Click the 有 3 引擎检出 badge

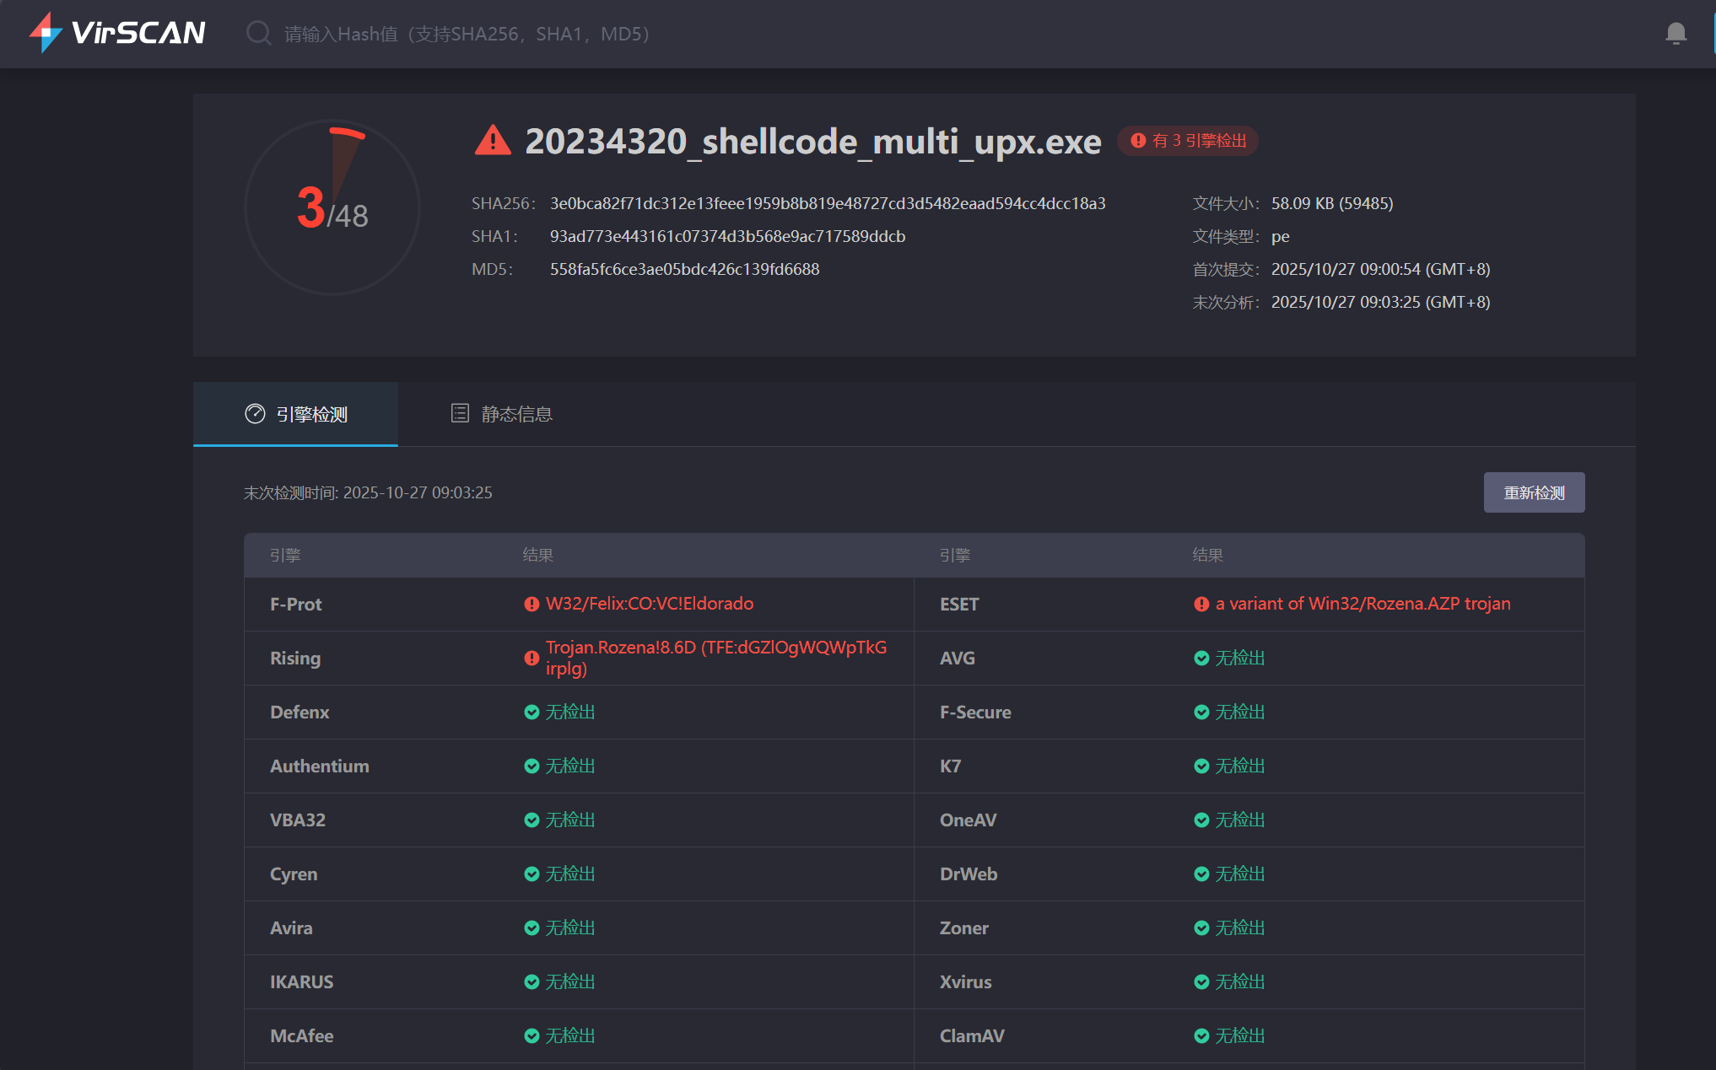click(1188, 141)
